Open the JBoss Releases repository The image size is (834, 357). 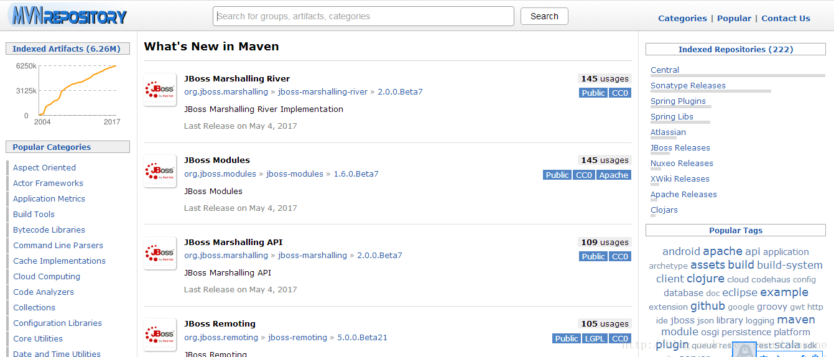tap(680, 147)
